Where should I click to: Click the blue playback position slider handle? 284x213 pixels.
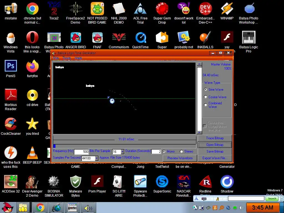click(54, 146)
